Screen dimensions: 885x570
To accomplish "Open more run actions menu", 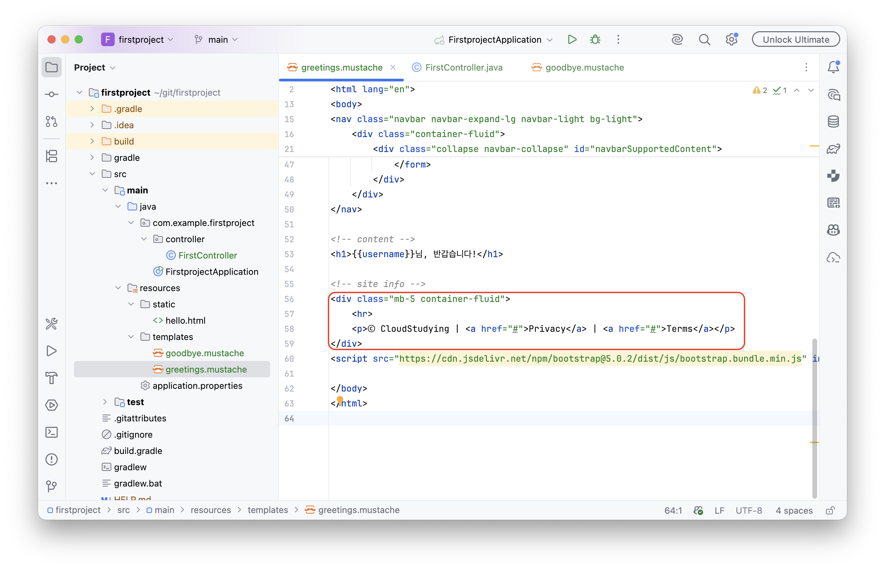I will pyautogui.click(x=618, y=40).
